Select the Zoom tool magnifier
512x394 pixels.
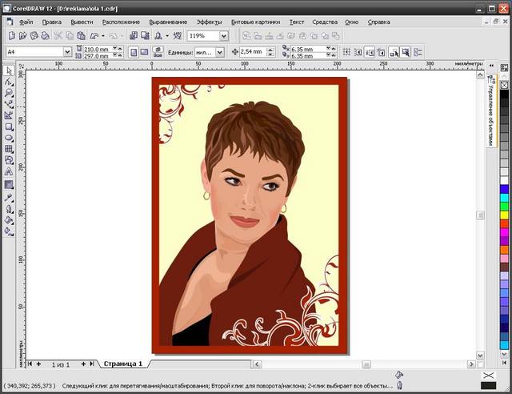[9, 93]
